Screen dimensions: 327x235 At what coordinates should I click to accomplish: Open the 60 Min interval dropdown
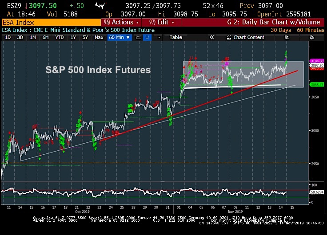(120, 37)
